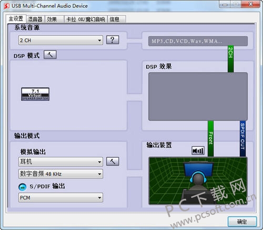Open DSP mode settings hammer icon

(50, 55)
